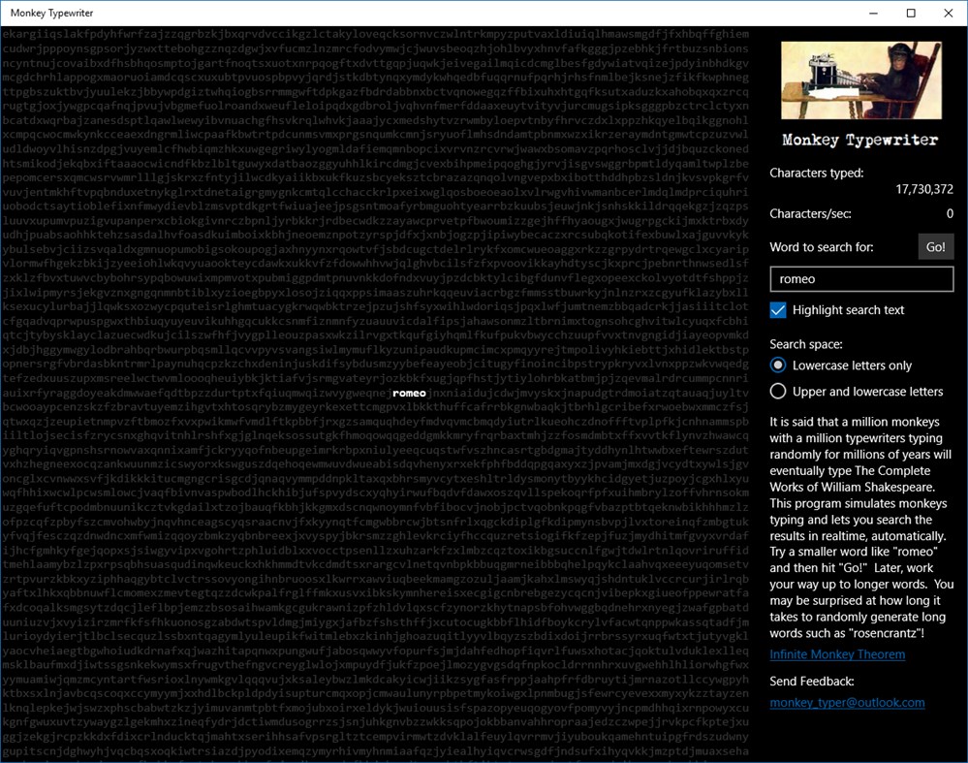Select the romeo search input field
968x763 pixels.
point(860,278)
